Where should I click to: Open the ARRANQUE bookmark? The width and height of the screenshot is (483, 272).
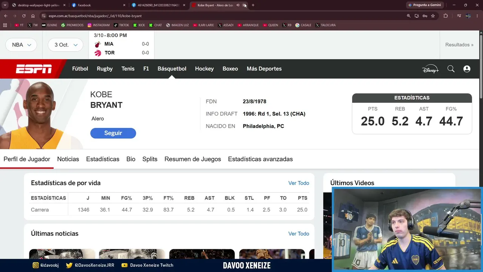(x=248, y=25)
